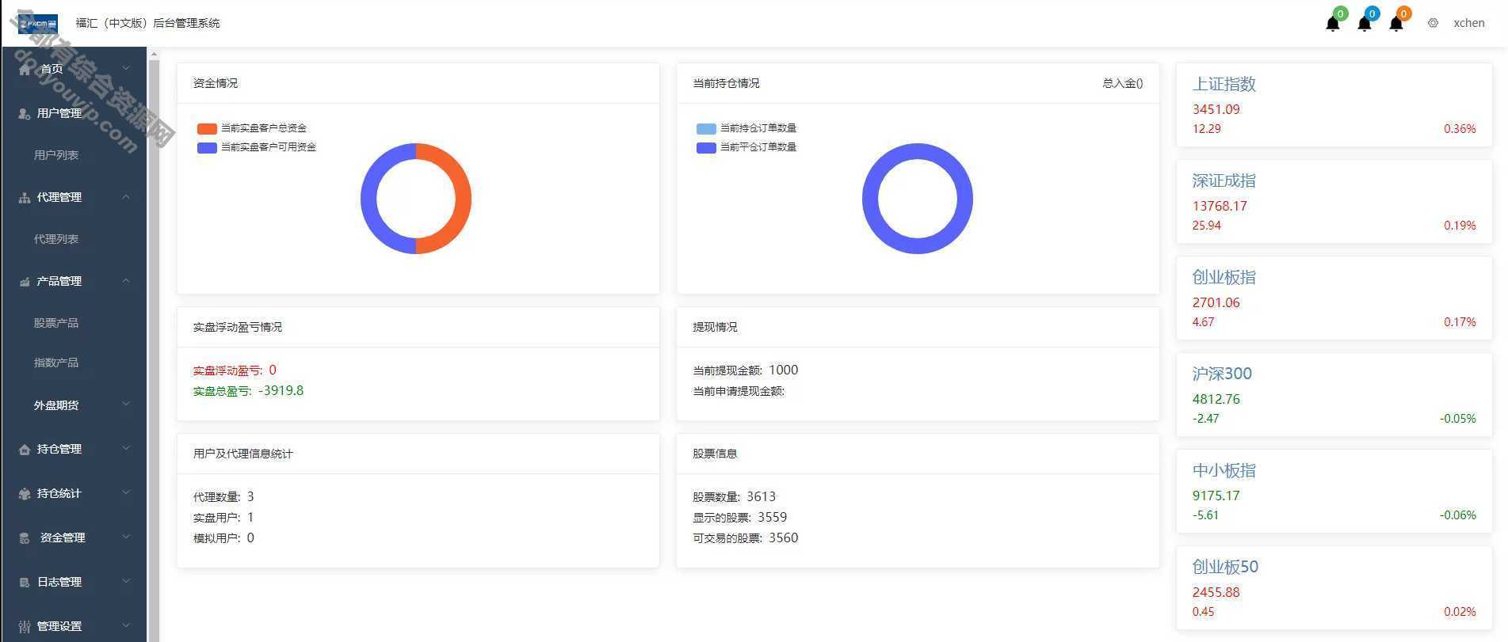This screenshot has width=1508, height=642.
Task: Open the 创业板50 index card
Action: [x=1334, y=587]
